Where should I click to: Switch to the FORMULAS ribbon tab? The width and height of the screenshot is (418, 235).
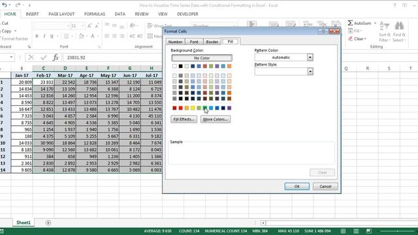tap(95, 14)
